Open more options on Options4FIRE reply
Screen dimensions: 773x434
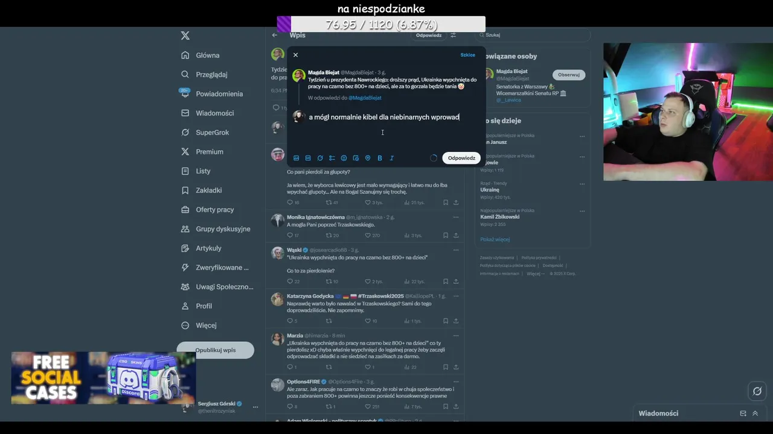[x=456, y=382]
